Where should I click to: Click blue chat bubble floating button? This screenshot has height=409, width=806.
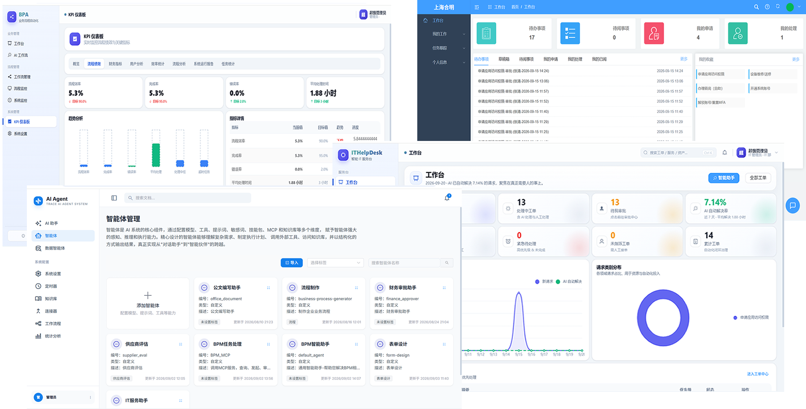(793, 206)
